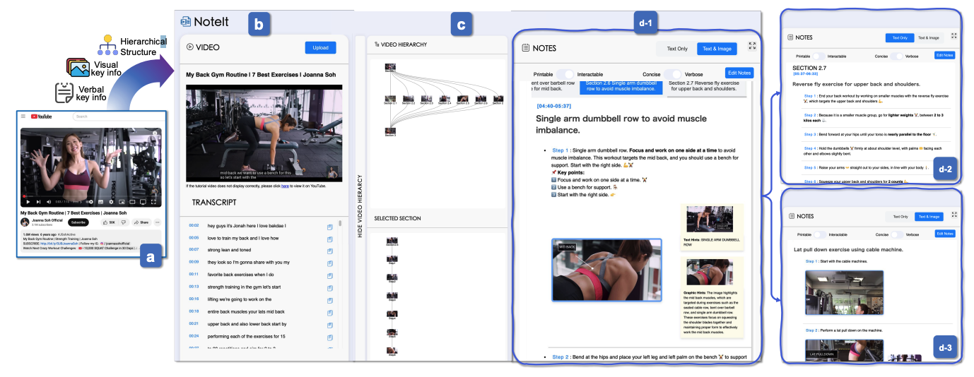
Task: Click Edit Notes in SECTION 2.7 notes panel
Action: pos(944,55)
